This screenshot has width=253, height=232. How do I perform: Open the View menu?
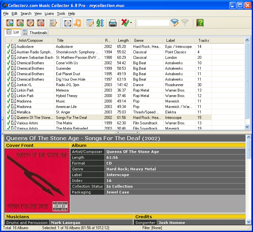click(x=38, y=13)
